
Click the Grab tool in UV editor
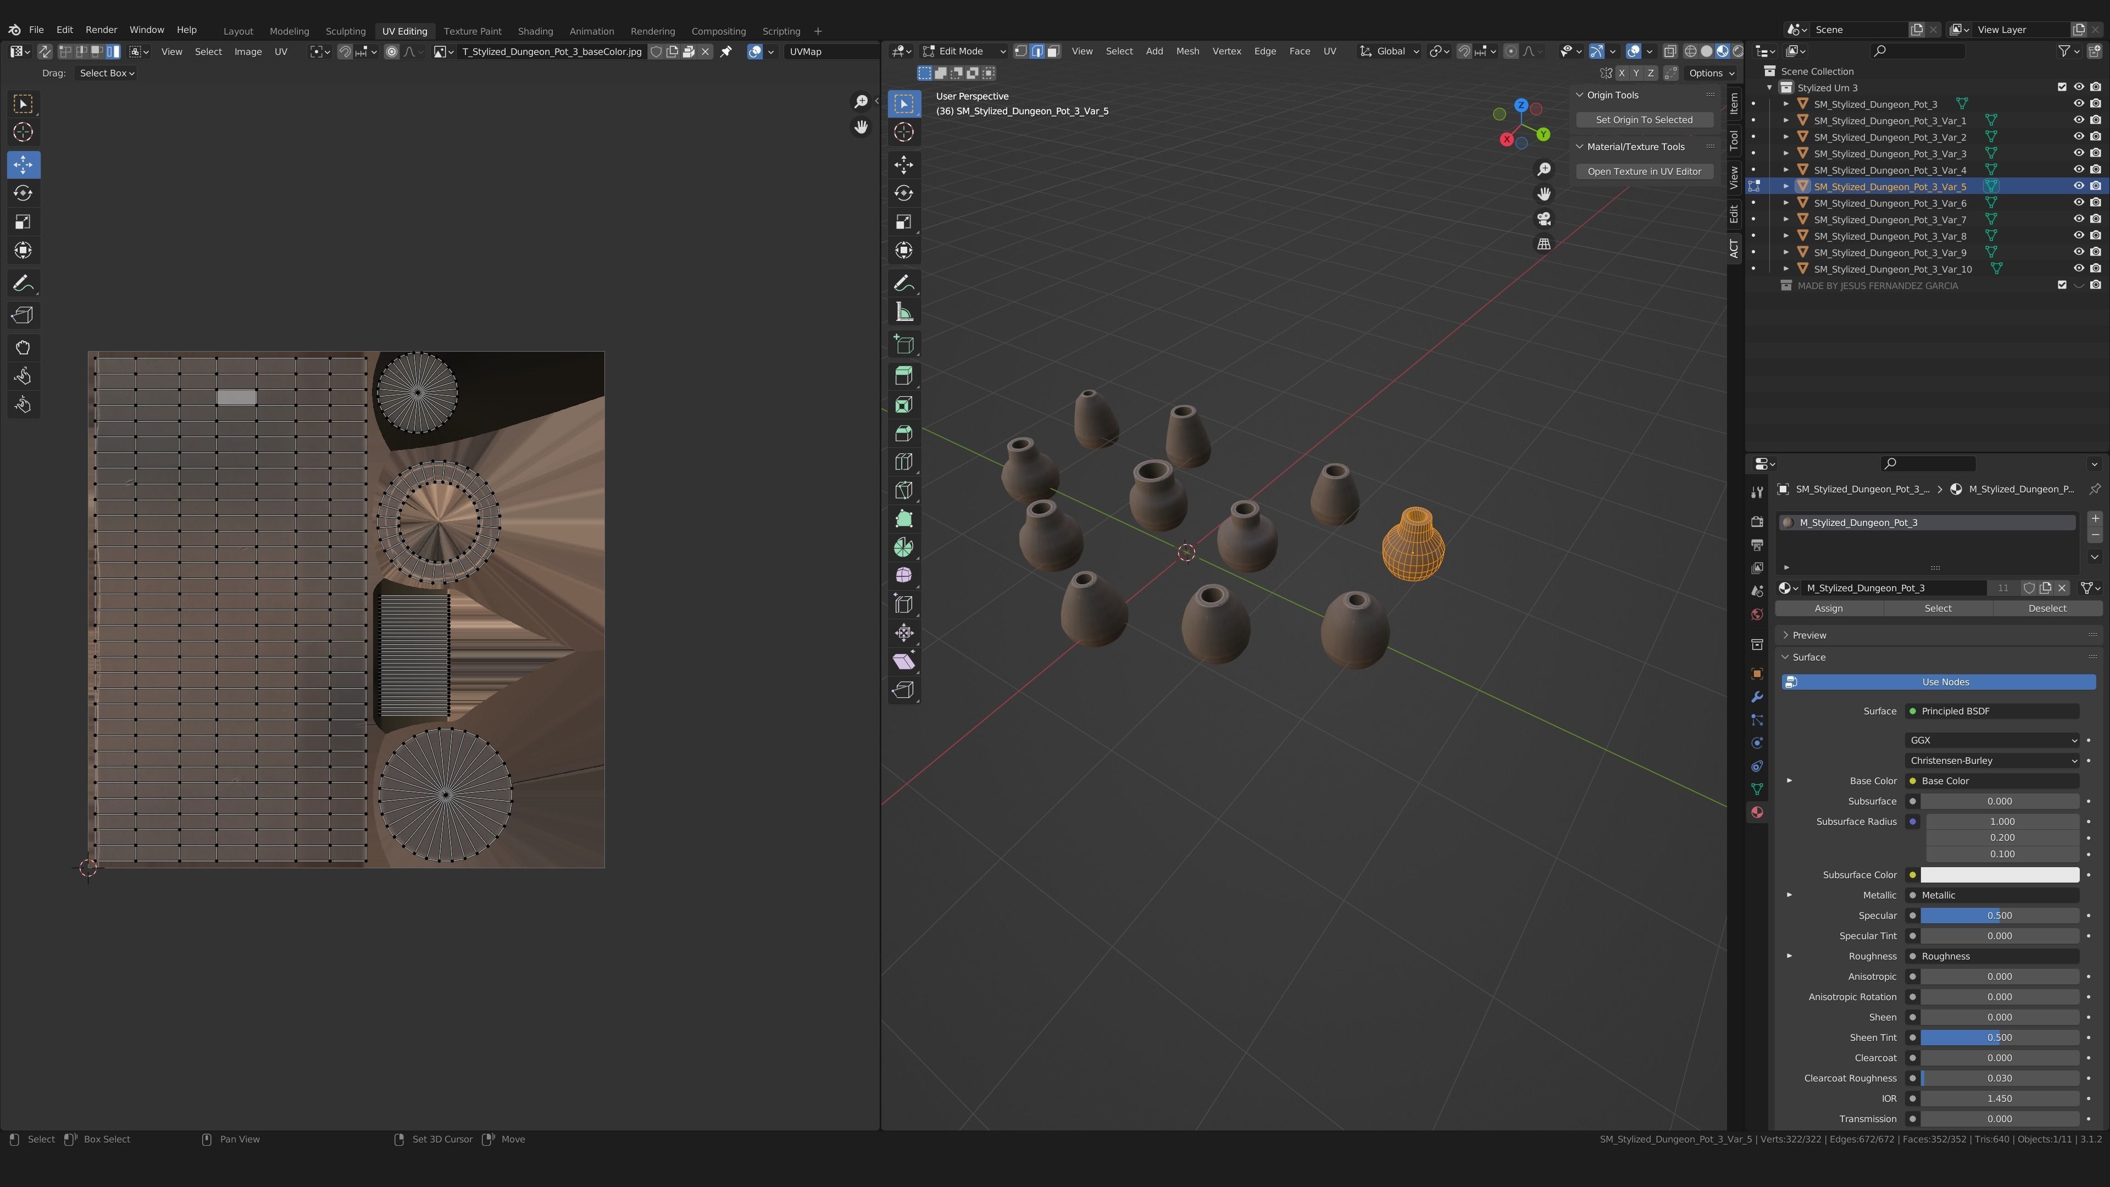pos(23,348)
